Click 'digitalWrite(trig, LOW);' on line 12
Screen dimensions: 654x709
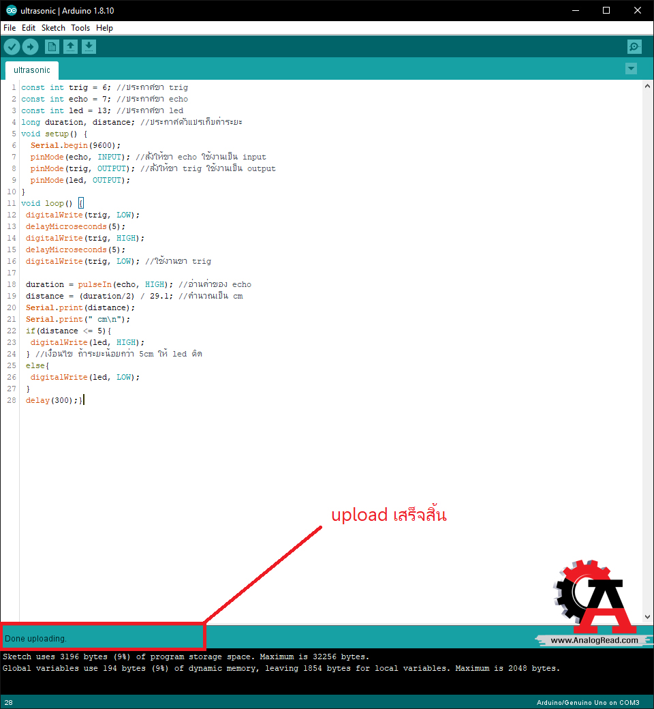(x=82, y=215)
